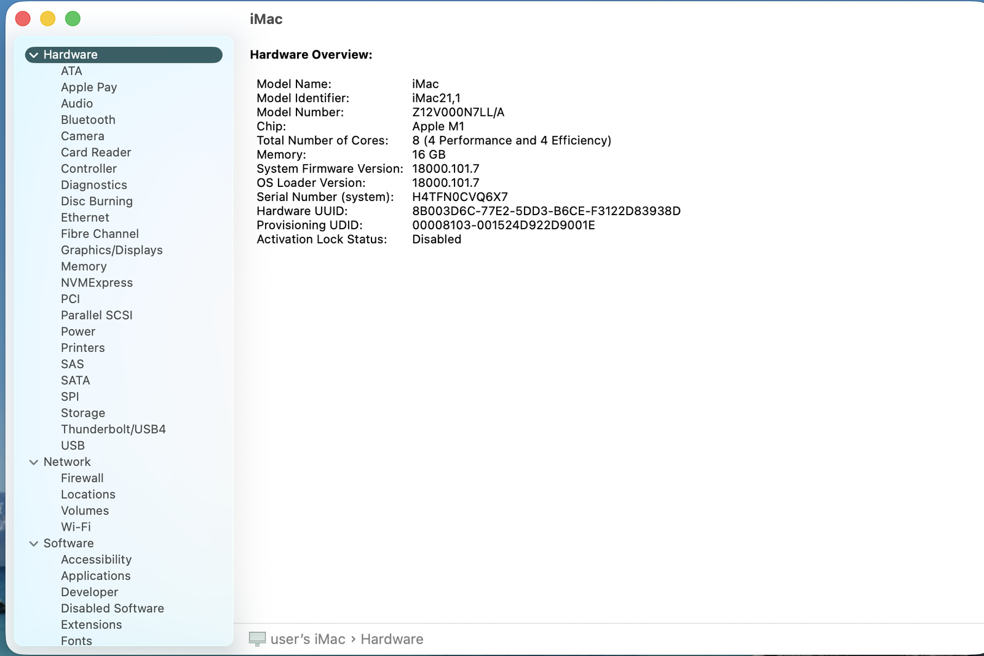Click 'user's iMac' in path bar

pos(307,639)
